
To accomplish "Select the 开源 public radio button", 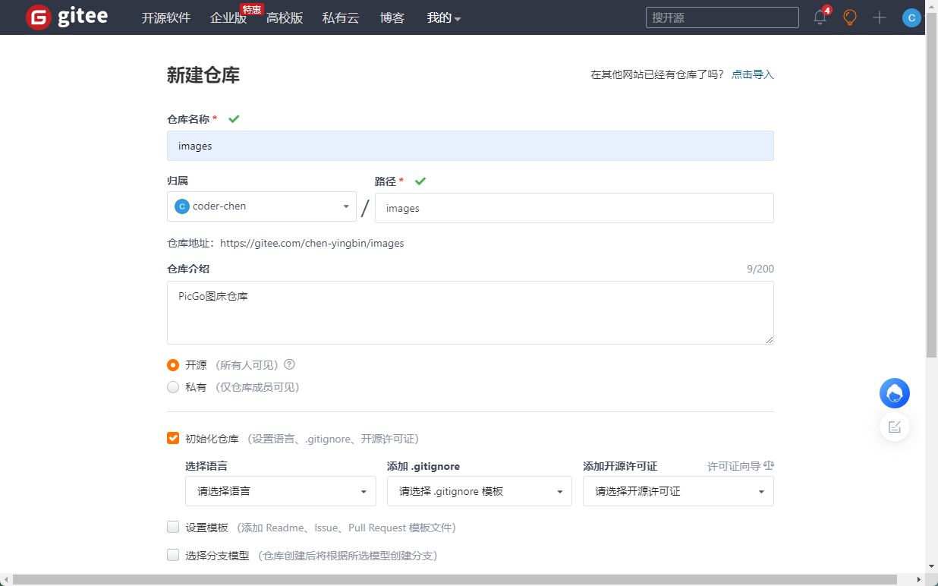I will (x=173, y=365).
